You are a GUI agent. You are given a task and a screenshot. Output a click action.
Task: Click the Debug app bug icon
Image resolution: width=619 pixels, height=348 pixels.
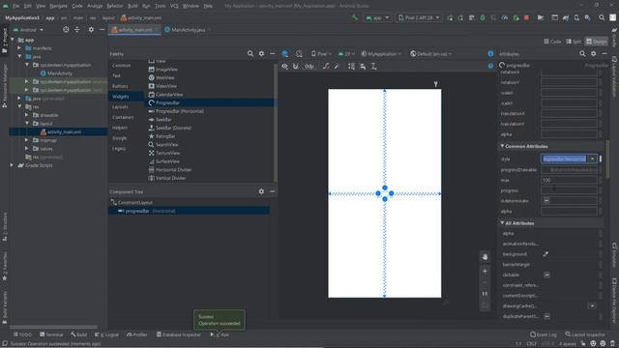[483, 17]
